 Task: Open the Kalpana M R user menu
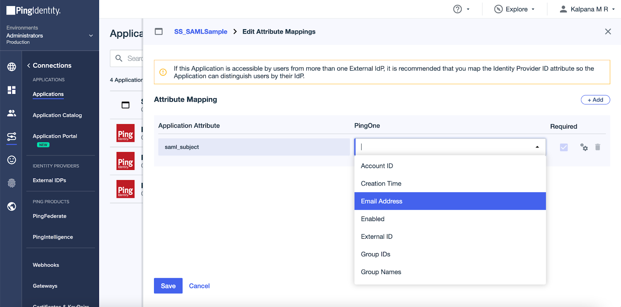click(x=587, y=9)
